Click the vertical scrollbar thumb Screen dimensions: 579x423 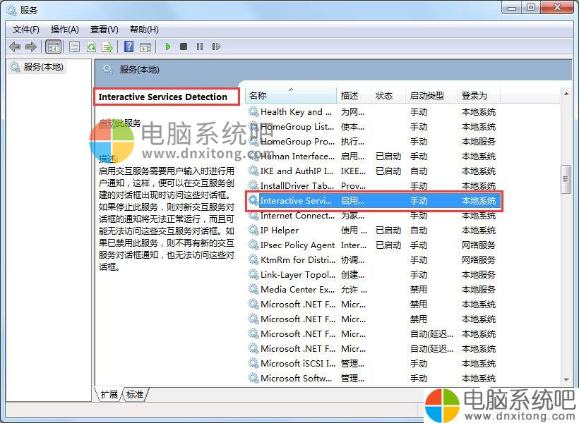click(566, 180)
